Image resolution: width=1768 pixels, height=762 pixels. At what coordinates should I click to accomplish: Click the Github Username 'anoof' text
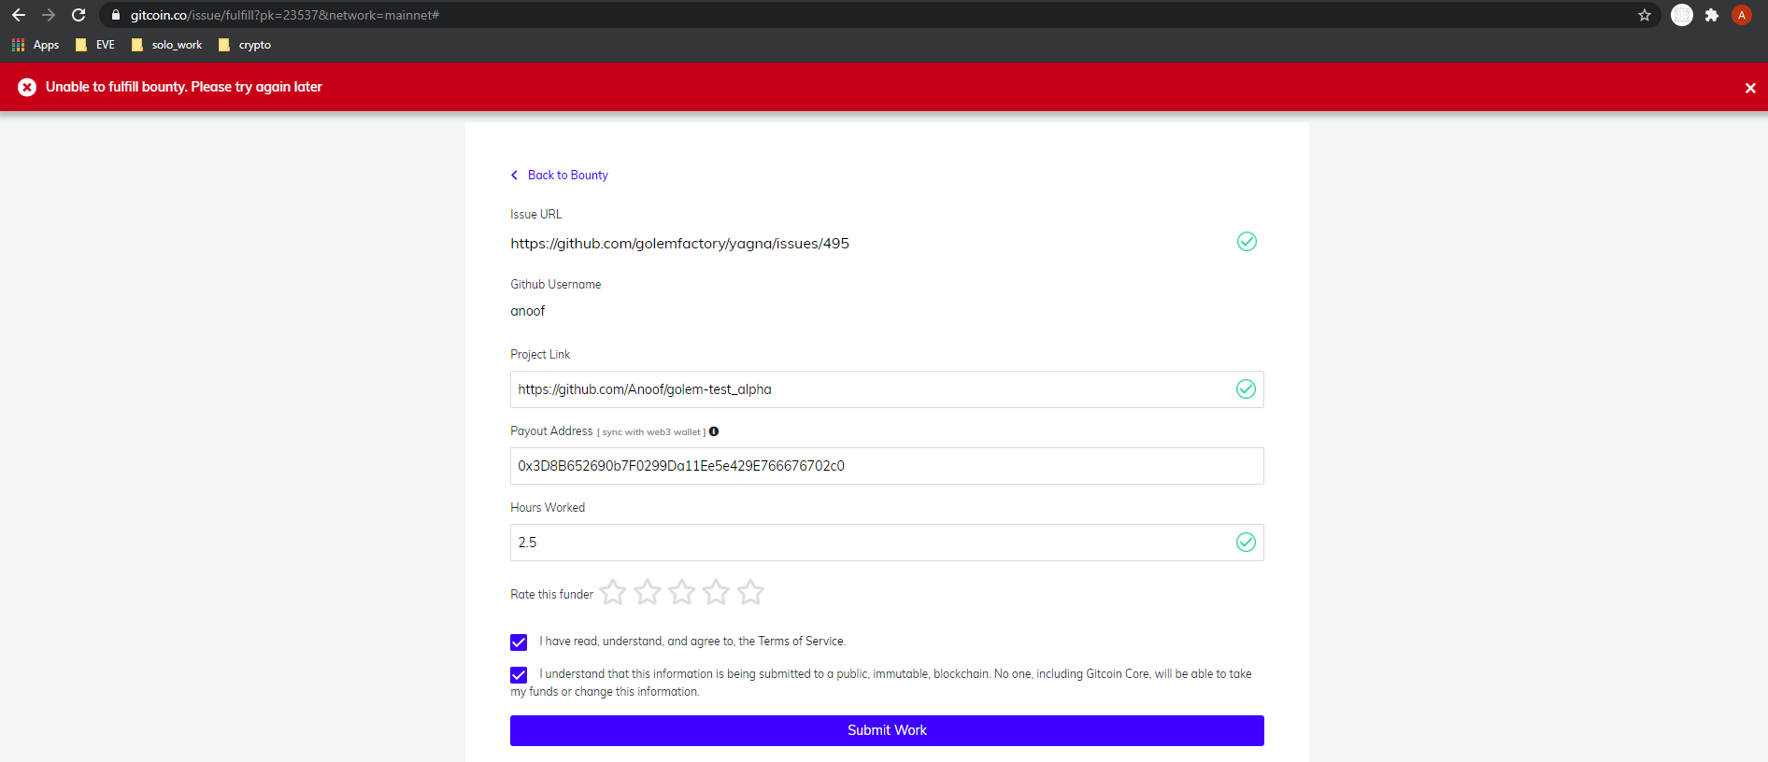[527, 311]
